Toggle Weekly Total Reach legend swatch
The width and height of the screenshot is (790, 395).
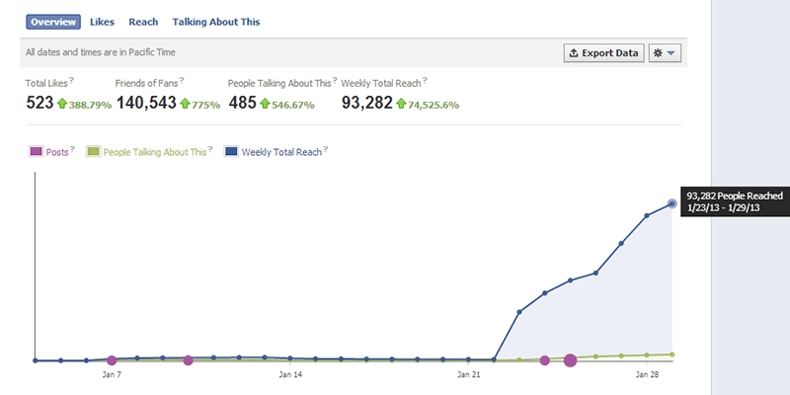[231, 152]
